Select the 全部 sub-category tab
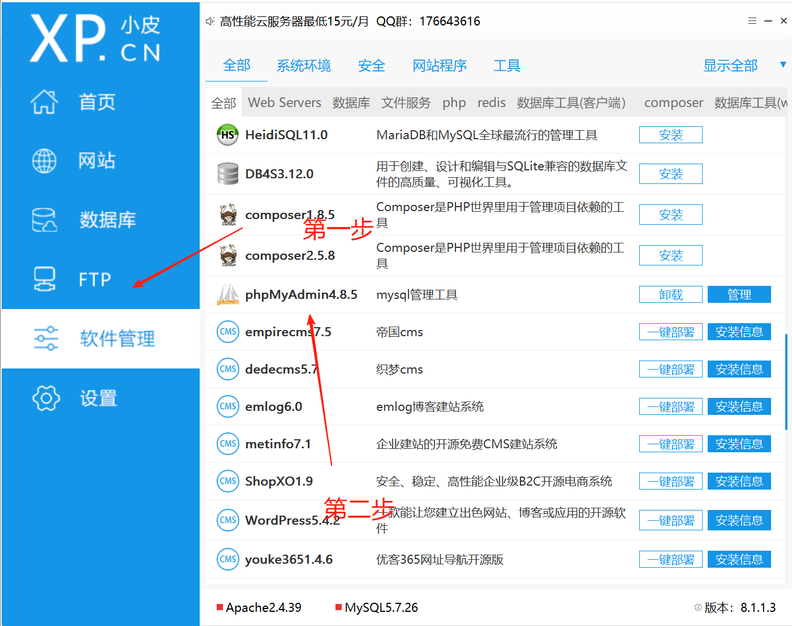This screenshot has height=626, width=792. pos(223,103)
